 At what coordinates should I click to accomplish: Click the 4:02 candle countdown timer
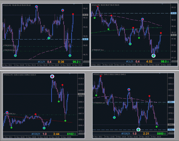click(x=149, y=61)
